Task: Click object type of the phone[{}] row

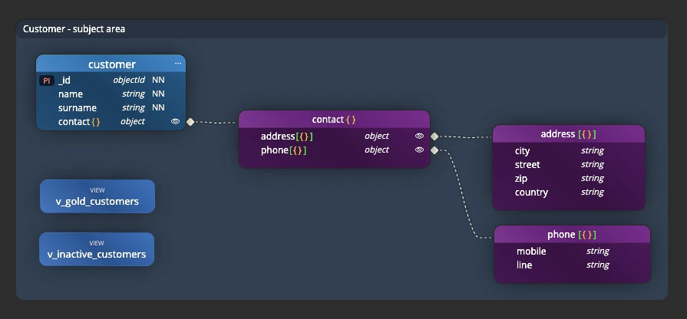Action: coord(377,150)
